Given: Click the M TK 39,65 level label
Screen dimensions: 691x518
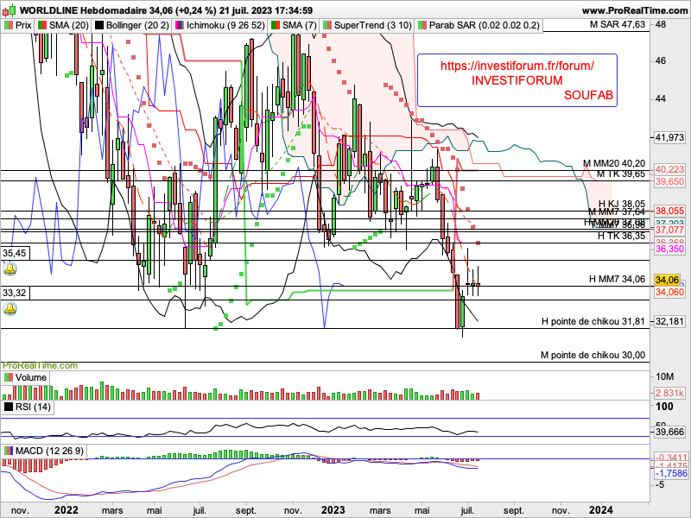Looking at the screenshot, I should 621,174.
